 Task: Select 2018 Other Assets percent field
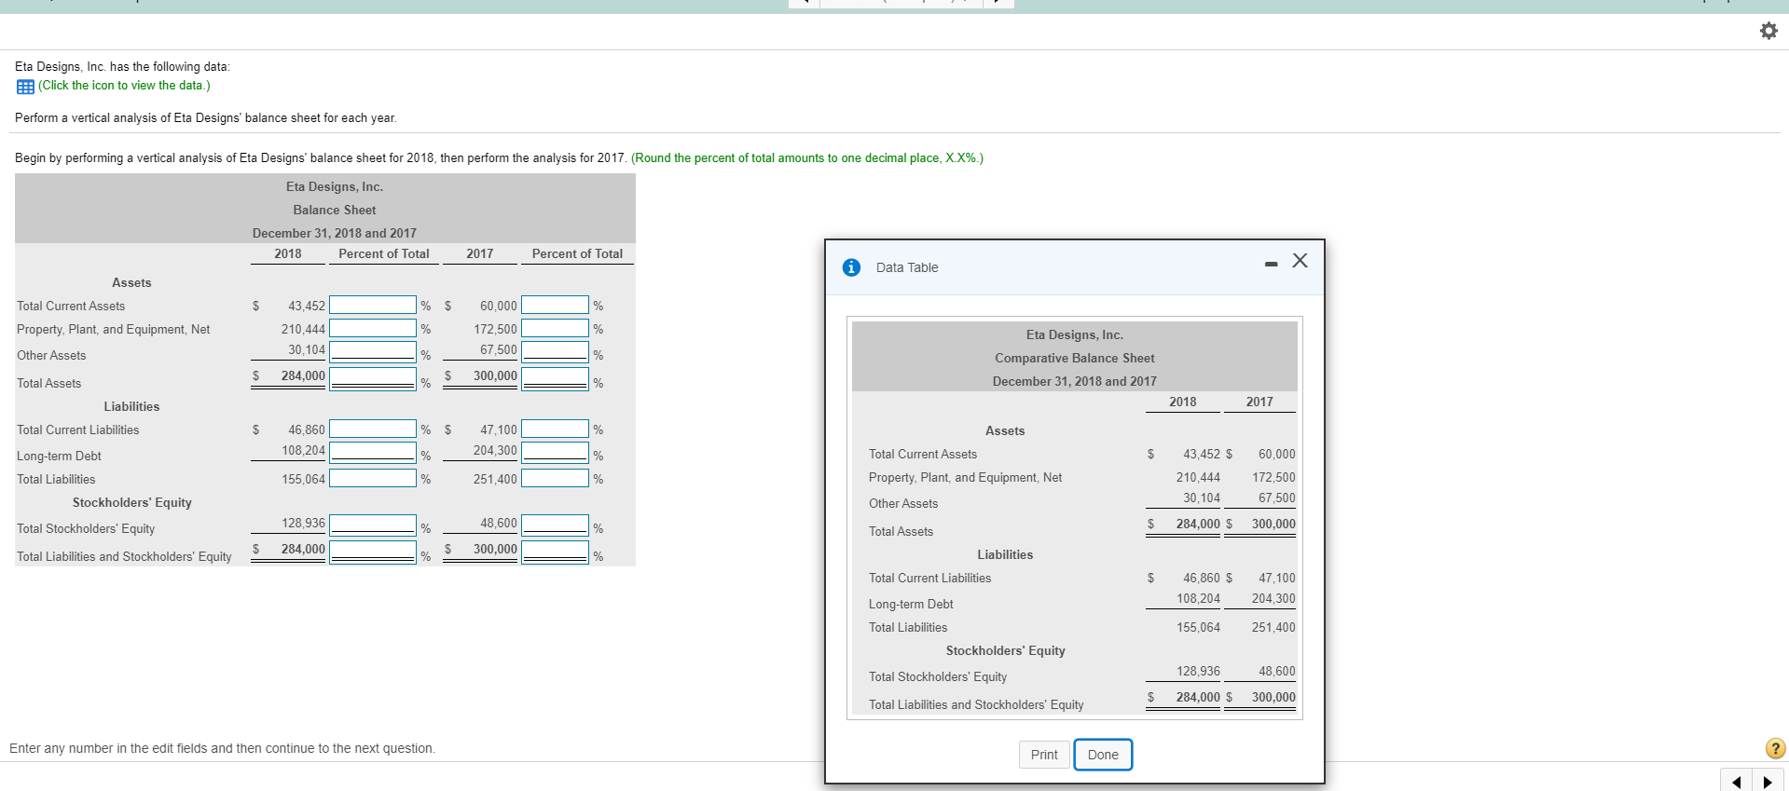click(x=373, y=351)
